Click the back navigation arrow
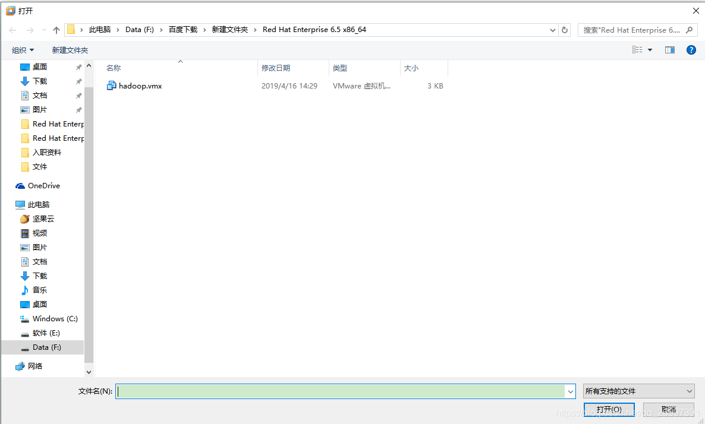 tap(12, 30)
